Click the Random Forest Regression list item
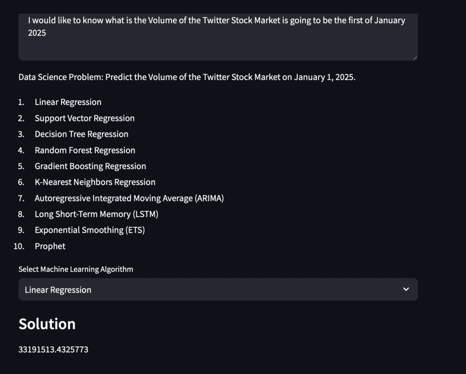 85,150
